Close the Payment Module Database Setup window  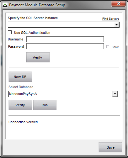pyautogui.click(x=118, y=4)
